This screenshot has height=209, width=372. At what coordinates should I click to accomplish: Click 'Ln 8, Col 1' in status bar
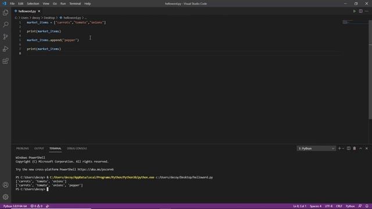300,206
